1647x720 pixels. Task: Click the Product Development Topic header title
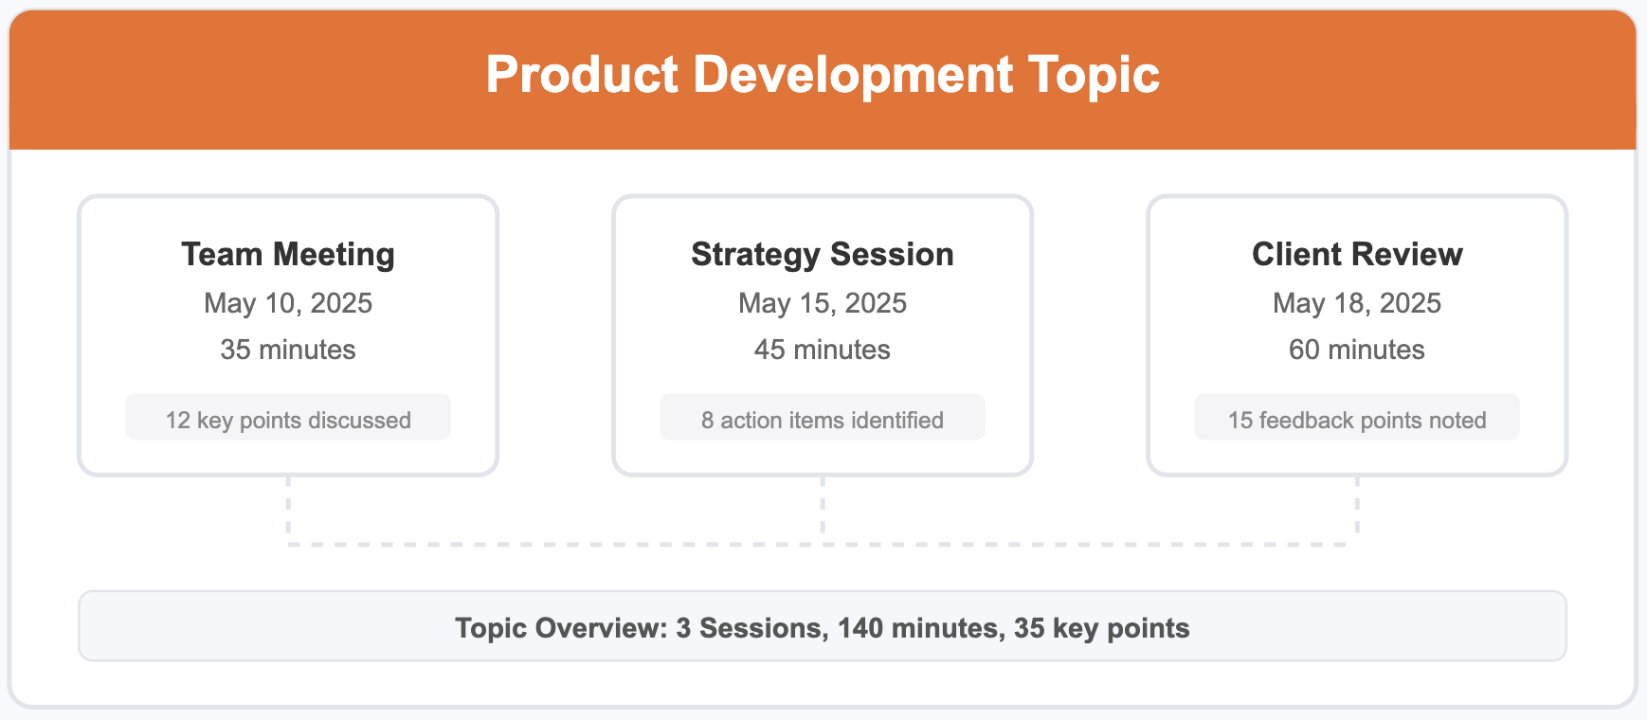(823, 75)
